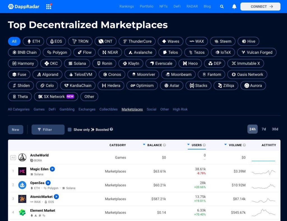This screenshot has width=287, height=221.
Task: Sort table by Volume column
Action: click(x=235, y=145)
